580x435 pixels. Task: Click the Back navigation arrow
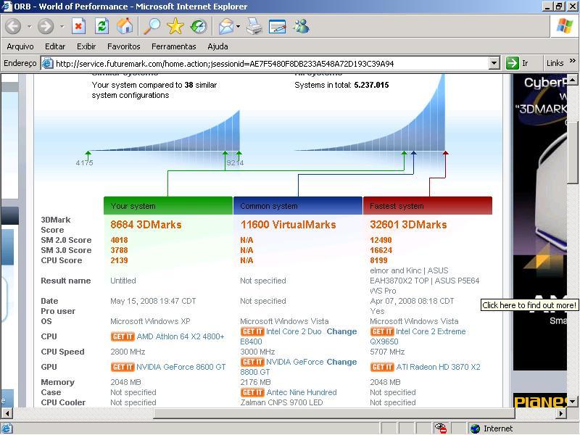tap(13, 26)
